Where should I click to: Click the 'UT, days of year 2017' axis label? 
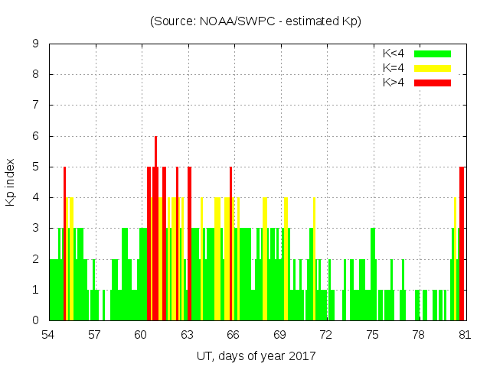[255, 356]
